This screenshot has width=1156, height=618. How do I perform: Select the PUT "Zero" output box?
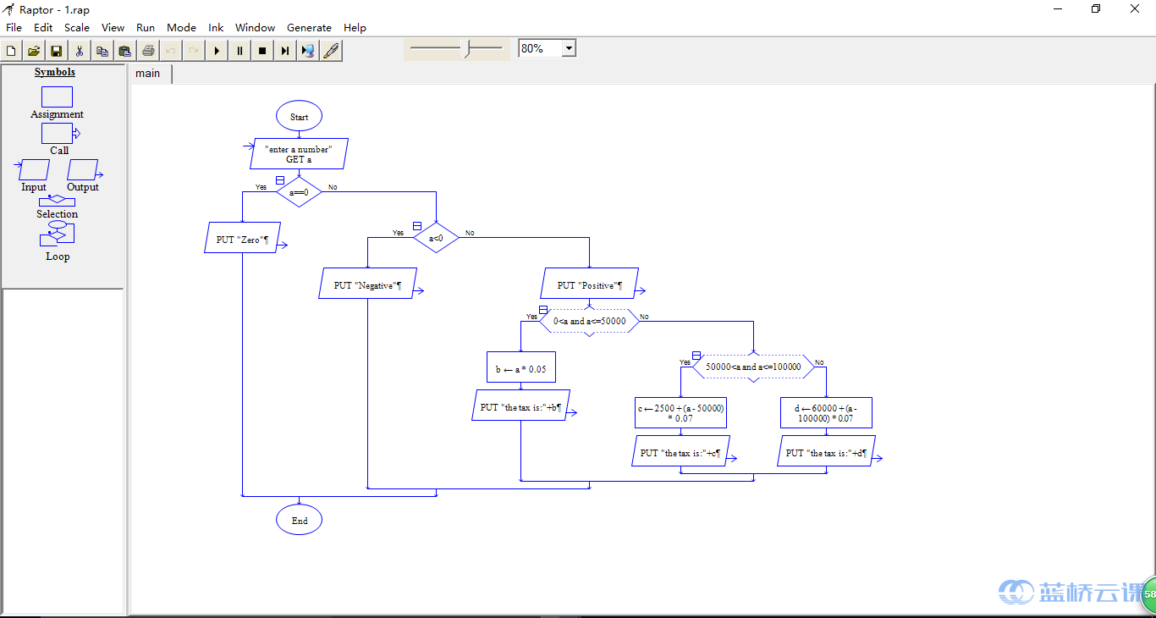242,238
